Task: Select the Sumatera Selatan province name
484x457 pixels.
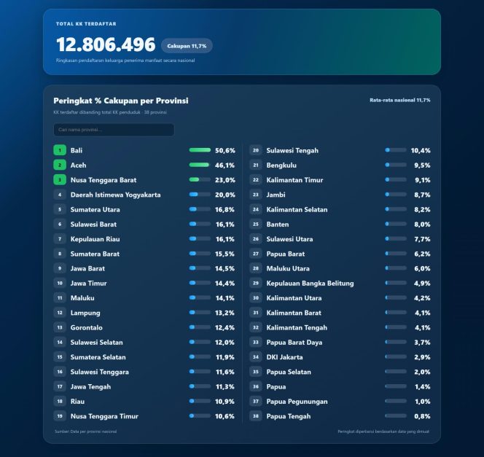Action: click(x=98, y=357)
